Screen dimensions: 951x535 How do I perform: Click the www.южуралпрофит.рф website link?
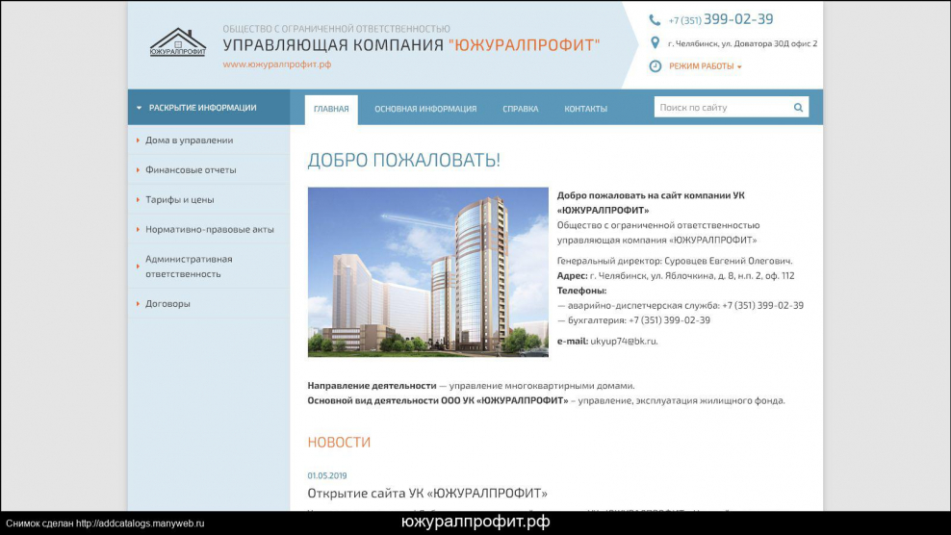(x=277, y=64)
